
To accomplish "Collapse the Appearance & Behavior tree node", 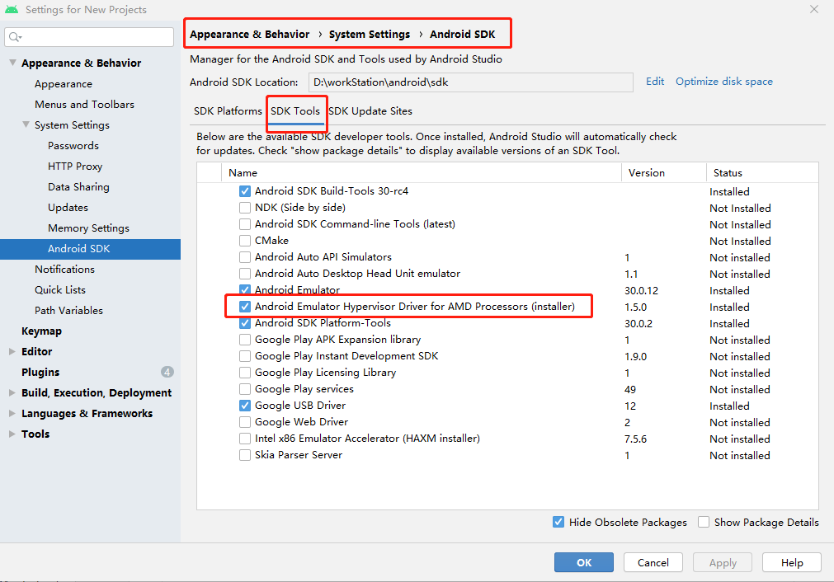I will click(x=12, y=63).
